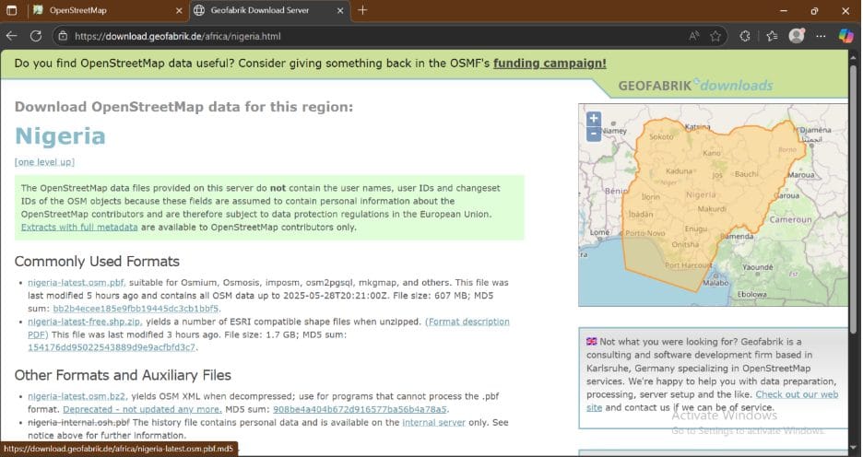Switch to the OpenStreetMap tab
Viewport: 863px width, 457px height.
101,10
